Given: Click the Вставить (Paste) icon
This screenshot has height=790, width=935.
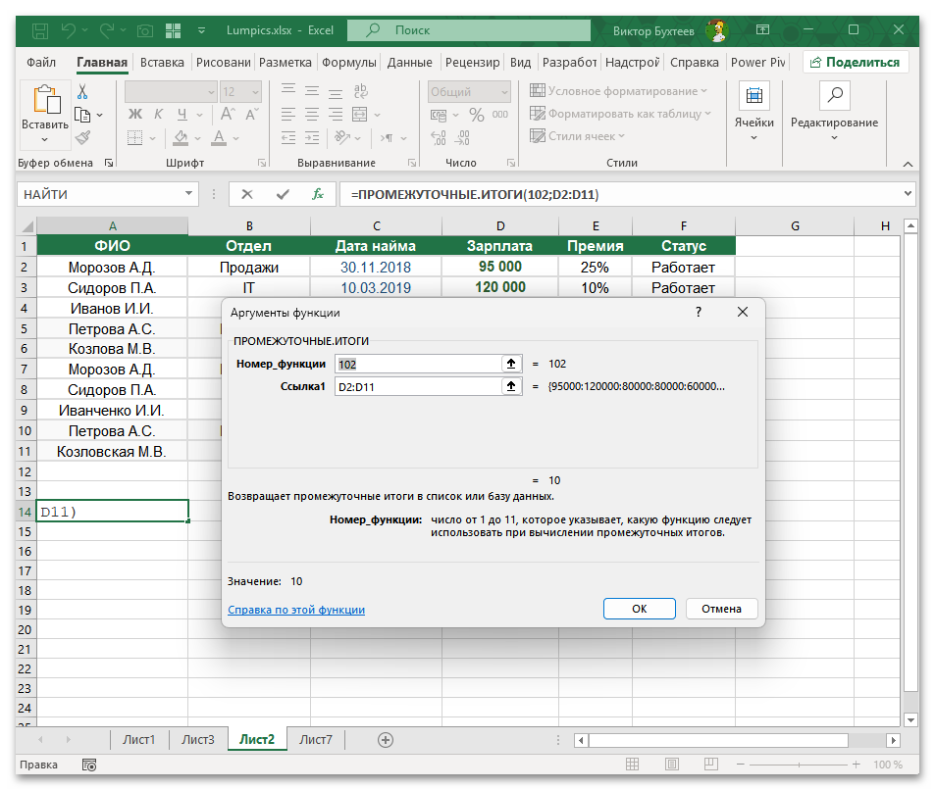Looking at the screenshot, I should 43,98.
